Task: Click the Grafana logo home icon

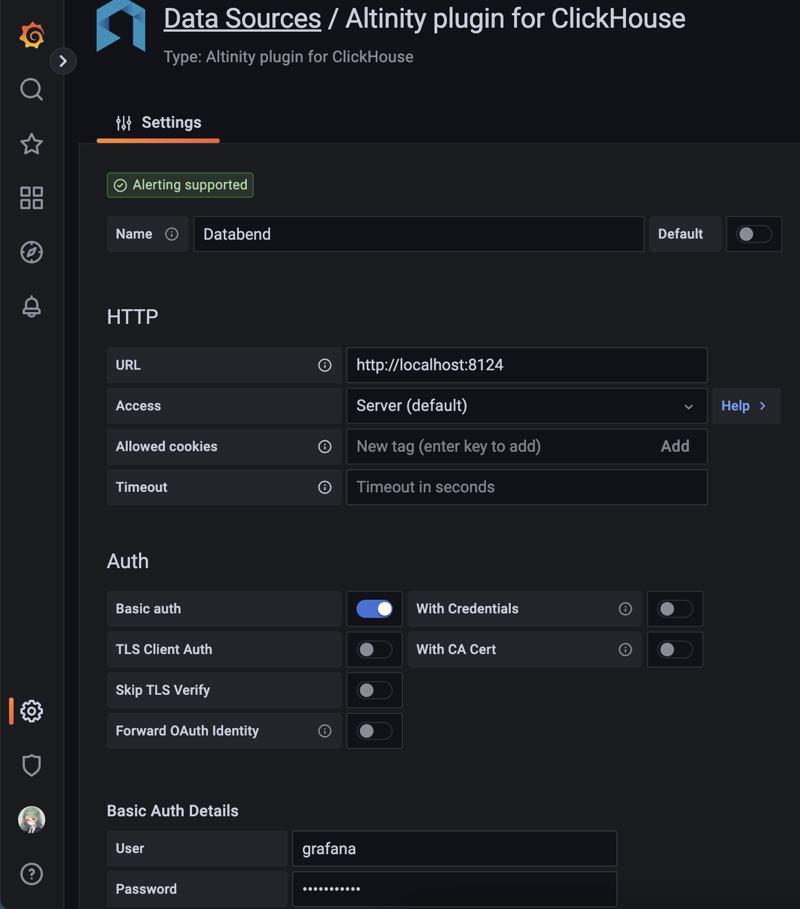Action: pos(32,36)
